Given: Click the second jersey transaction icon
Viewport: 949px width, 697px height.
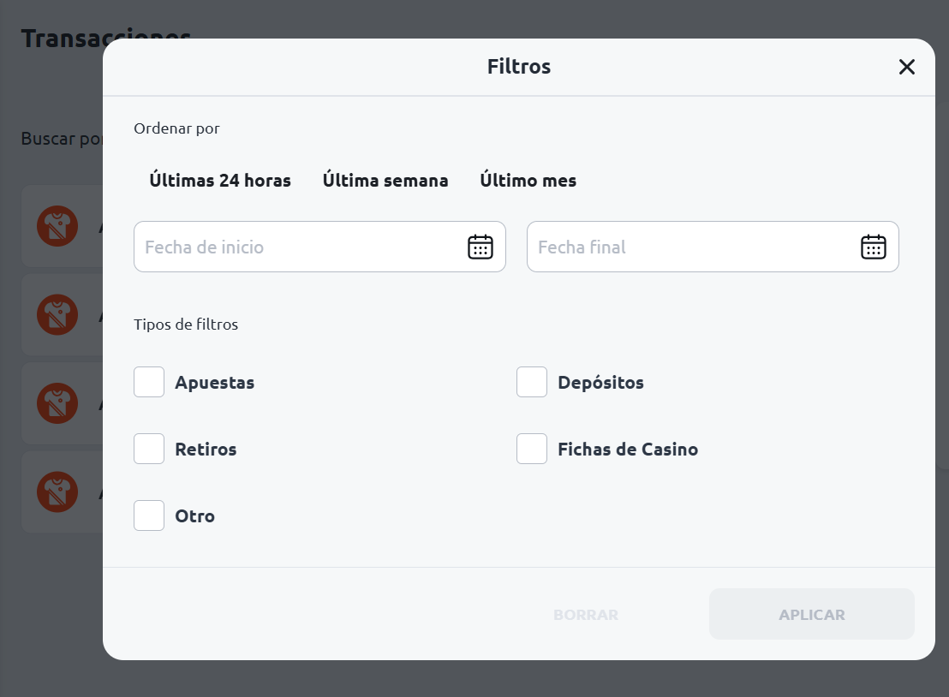Looking at the screenshot, I should click(57, 314).
